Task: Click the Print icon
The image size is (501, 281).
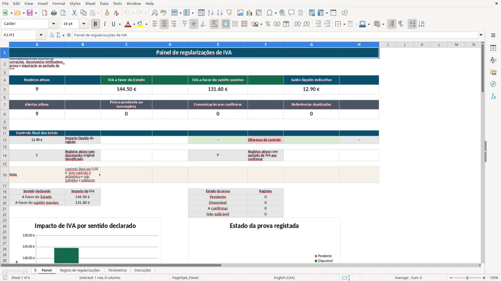Action: (x=54, y=13)
